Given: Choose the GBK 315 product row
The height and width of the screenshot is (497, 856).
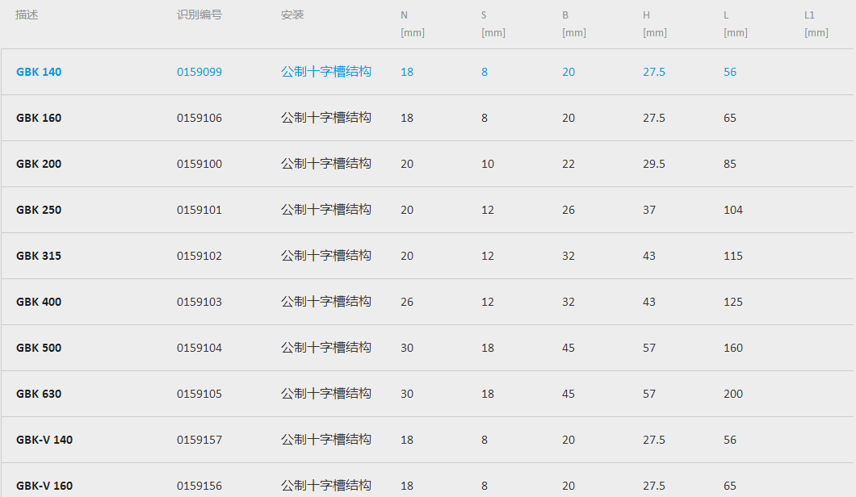Looking at the screenshot, I should click(39, 256).
